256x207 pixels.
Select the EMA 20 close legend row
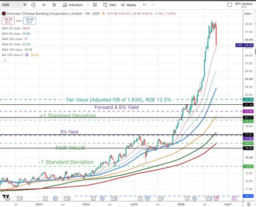(x=16, y=28)
